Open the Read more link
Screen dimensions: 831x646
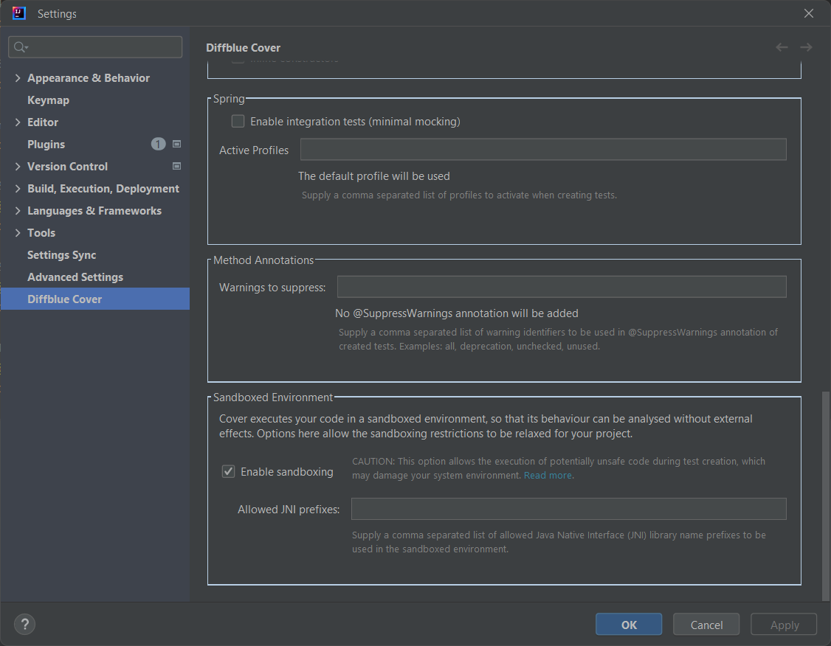(548, 476)
